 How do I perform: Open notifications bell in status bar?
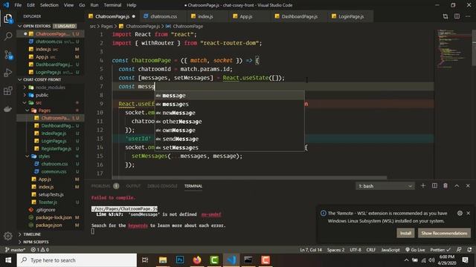point(469,250)
